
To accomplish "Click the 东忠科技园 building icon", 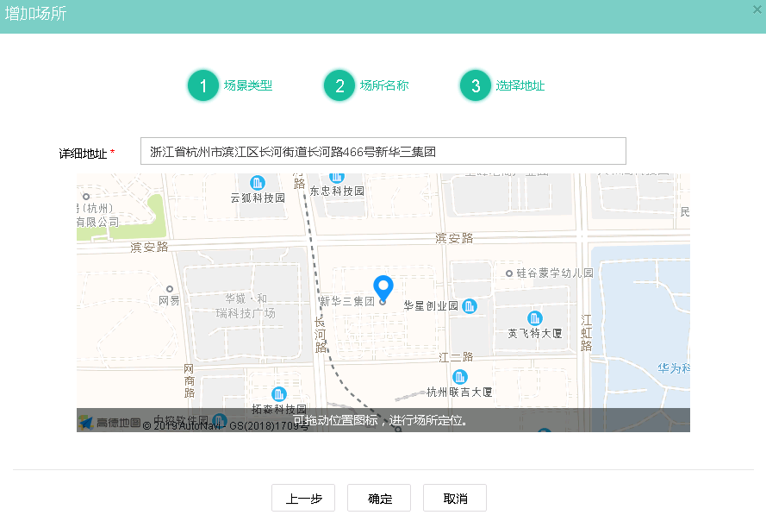I will pos(337,177).
